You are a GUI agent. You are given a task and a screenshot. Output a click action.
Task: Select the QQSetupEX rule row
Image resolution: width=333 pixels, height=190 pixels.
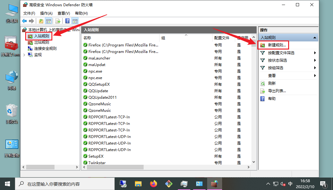coord(166,84)
